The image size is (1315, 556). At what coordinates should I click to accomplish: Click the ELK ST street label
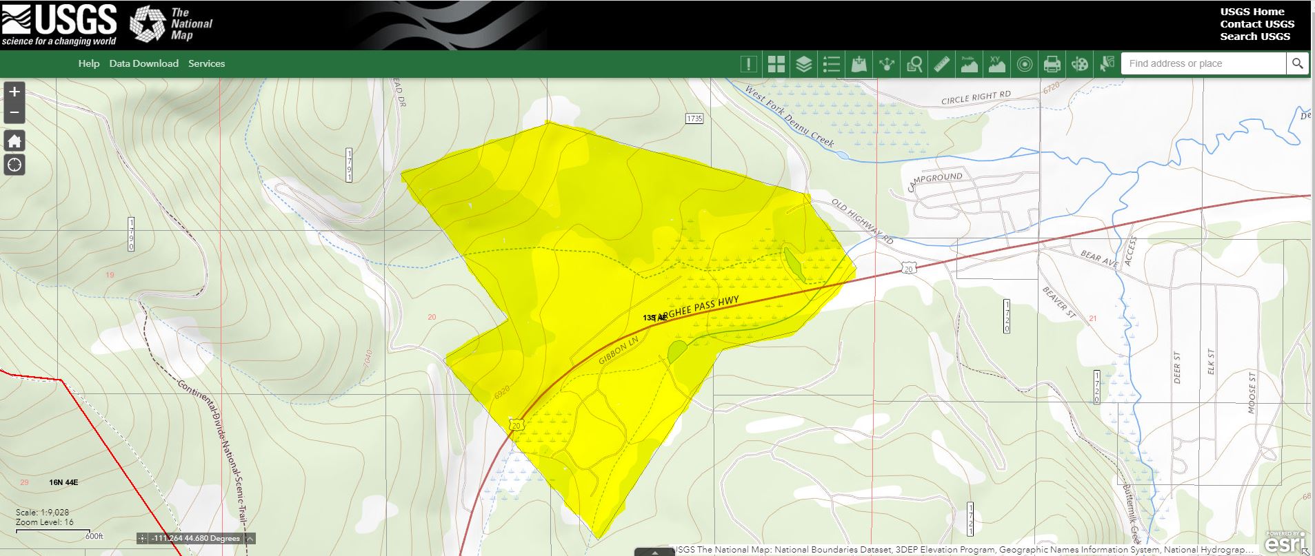[x=1211, y=362]
